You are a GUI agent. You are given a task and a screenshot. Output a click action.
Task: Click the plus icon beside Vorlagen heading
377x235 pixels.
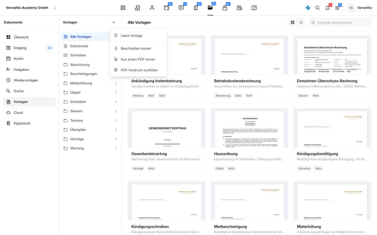[114, 22]
